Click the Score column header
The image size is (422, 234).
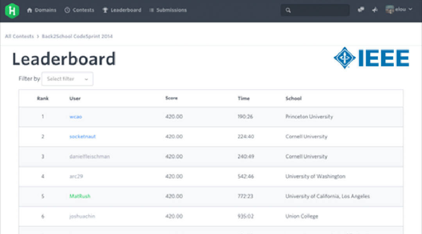tap(172, 98)
